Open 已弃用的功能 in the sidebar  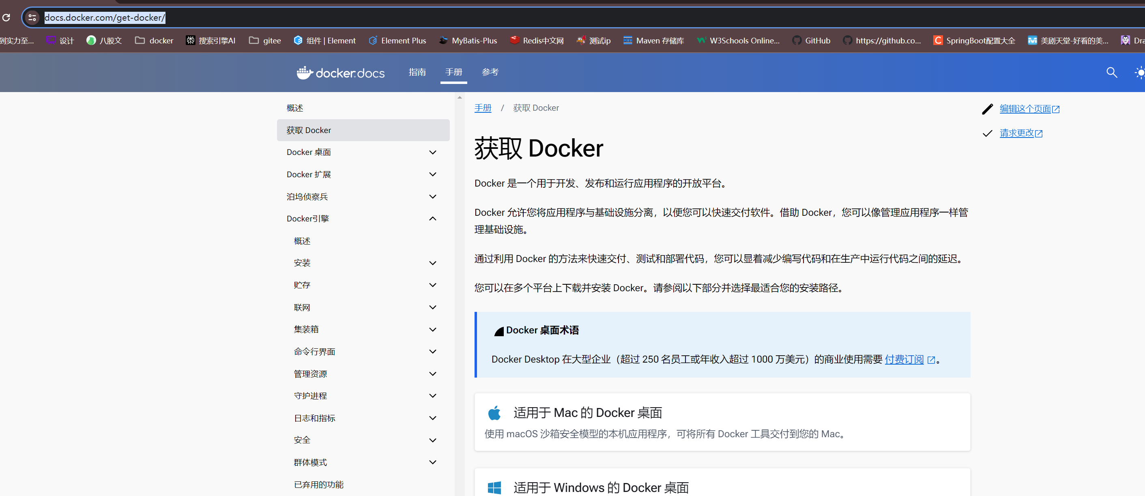click(x=319, y=485)
